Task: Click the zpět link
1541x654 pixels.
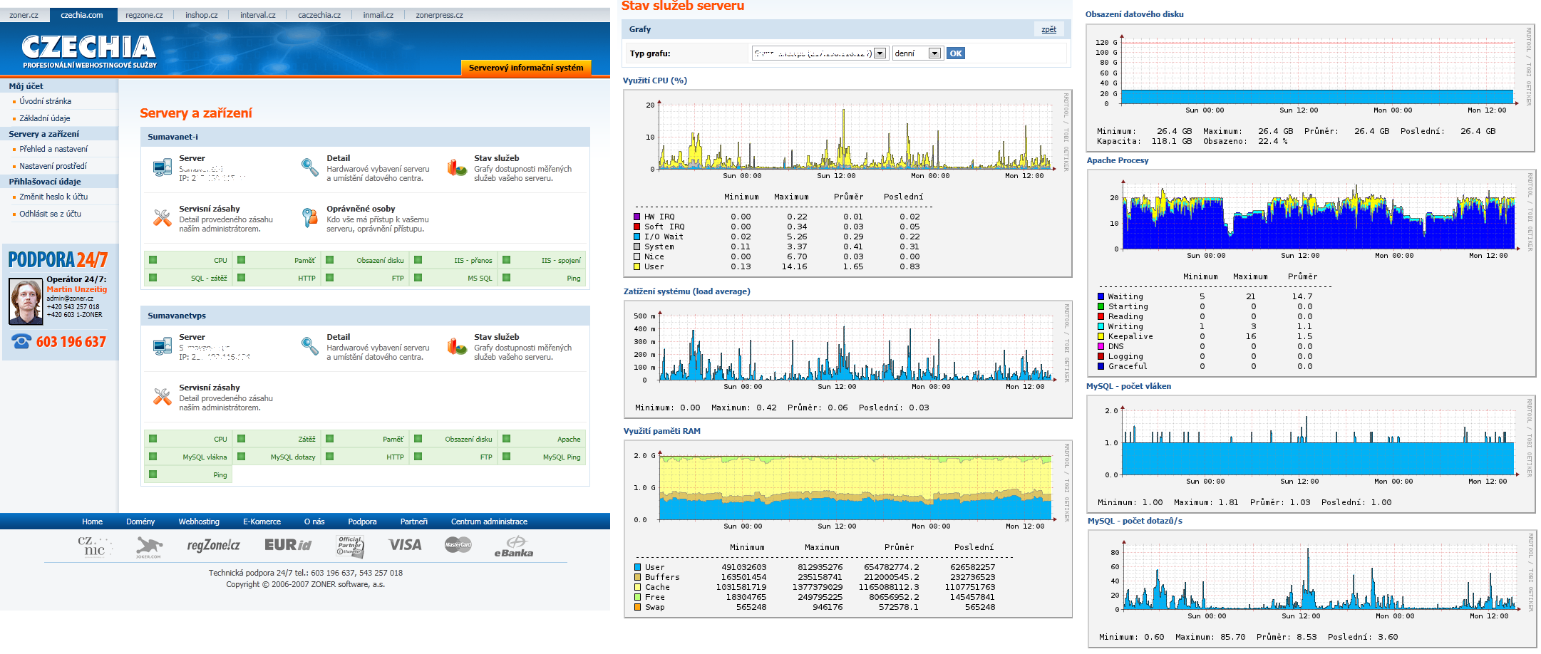Action: (x=1048, y=29)
